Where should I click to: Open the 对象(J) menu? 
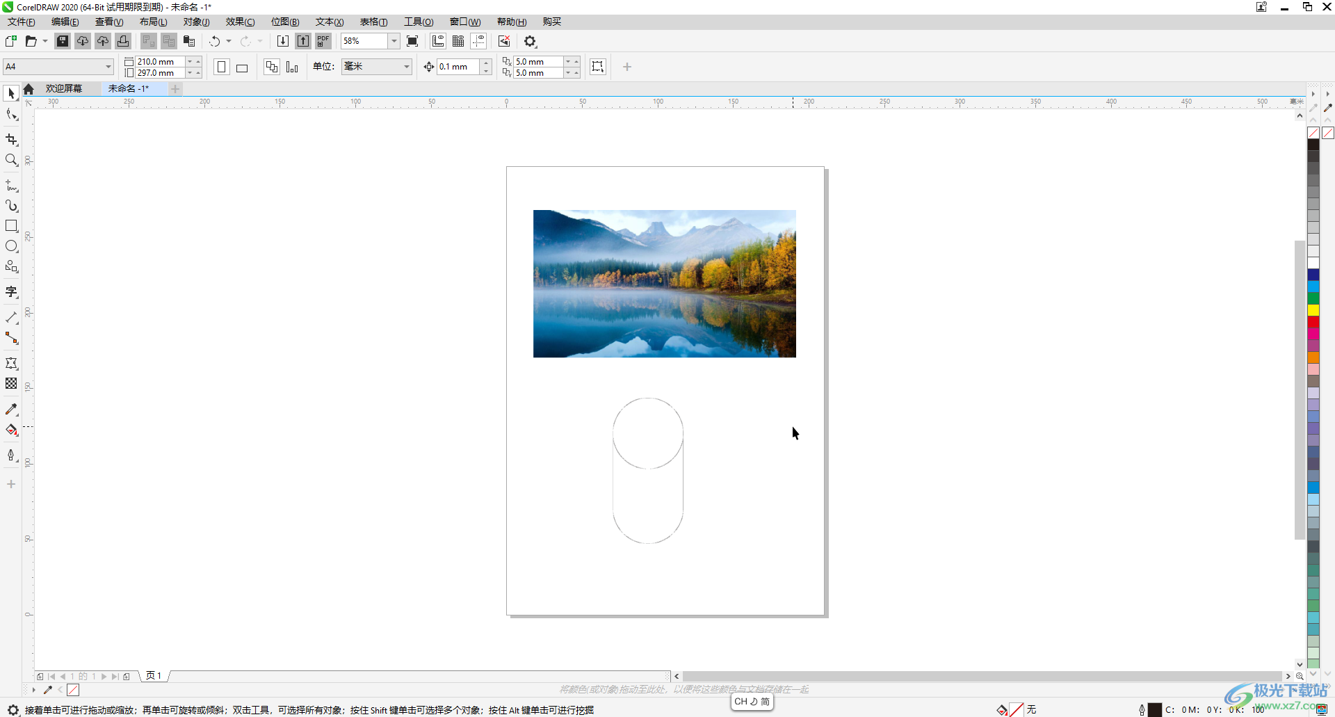[x=197, y=22]
